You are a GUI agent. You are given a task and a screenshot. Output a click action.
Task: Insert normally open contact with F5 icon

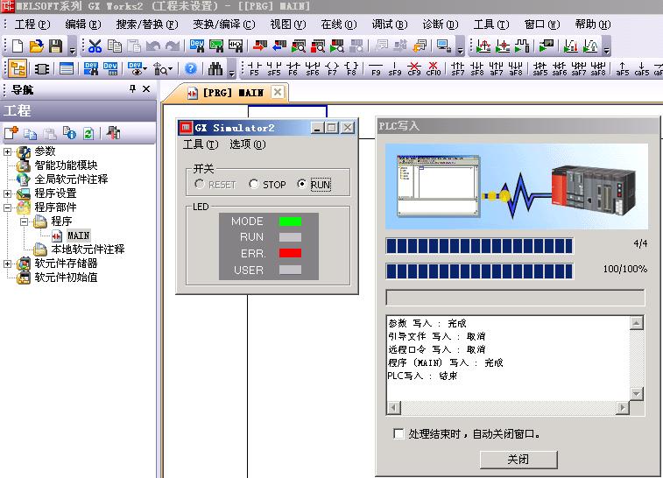point(254,68)
